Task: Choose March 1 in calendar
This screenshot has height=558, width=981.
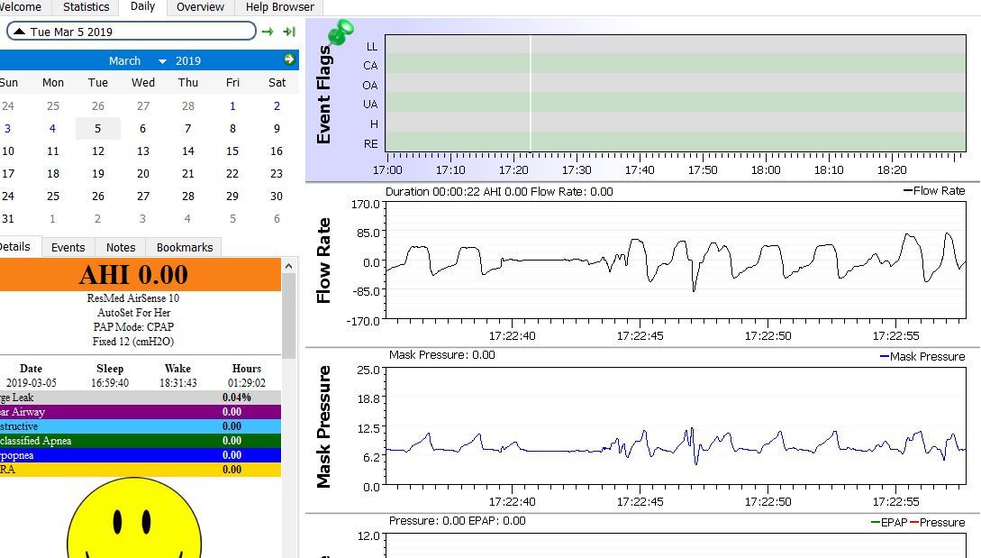Action: pyautogui.click(x=232, y=105)
